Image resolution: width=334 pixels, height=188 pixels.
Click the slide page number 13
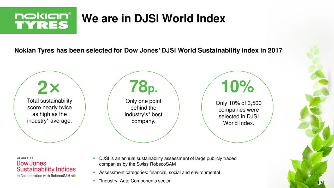tap(320, 183)
